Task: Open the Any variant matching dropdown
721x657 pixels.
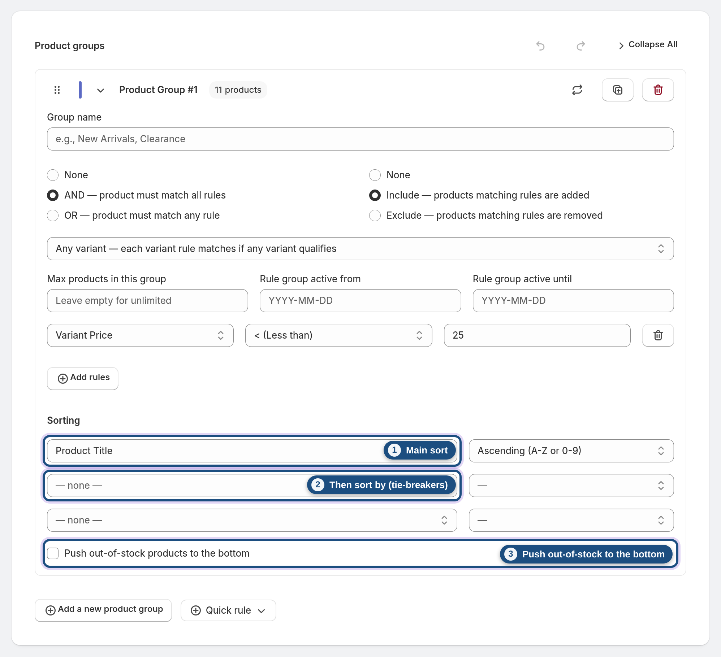Action: (360, 249)
